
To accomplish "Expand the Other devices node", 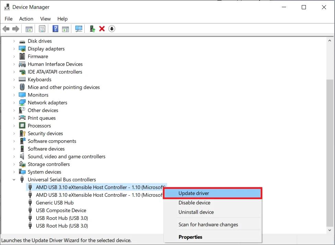I will pyautogui.click(x=14, y=111).
